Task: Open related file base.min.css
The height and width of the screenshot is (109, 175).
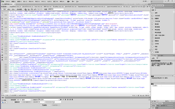Action: pyautogui.click(x=38, y=7)
